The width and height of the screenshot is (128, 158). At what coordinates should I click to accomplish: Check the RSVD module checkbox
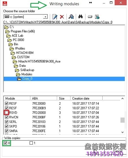[7, 112]
